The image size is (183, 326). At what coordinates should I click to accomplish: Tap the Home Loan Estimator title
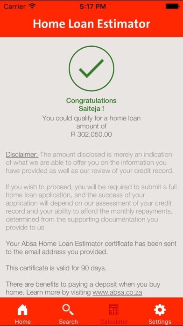pyautogui.click(x=91, y=24)
